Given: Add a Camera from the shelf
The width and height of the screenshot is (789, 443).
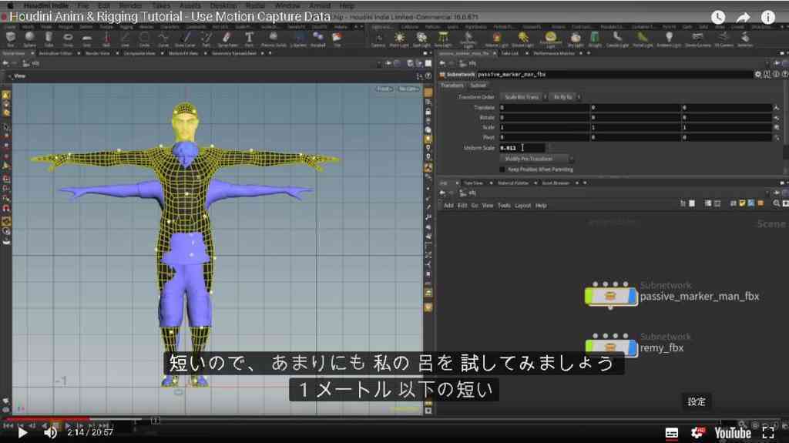Looking at the screenshot, I should (378, 39).
